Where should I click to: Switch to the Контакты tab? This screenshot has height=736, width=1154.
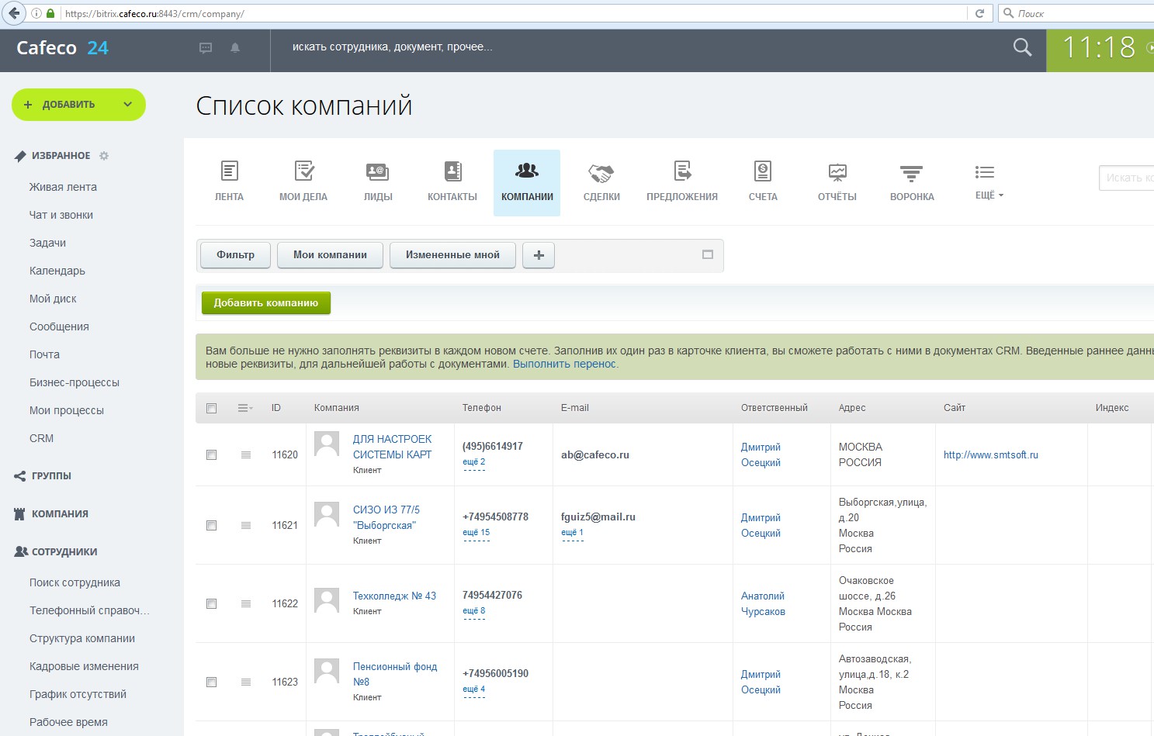[x=452, y=182]
